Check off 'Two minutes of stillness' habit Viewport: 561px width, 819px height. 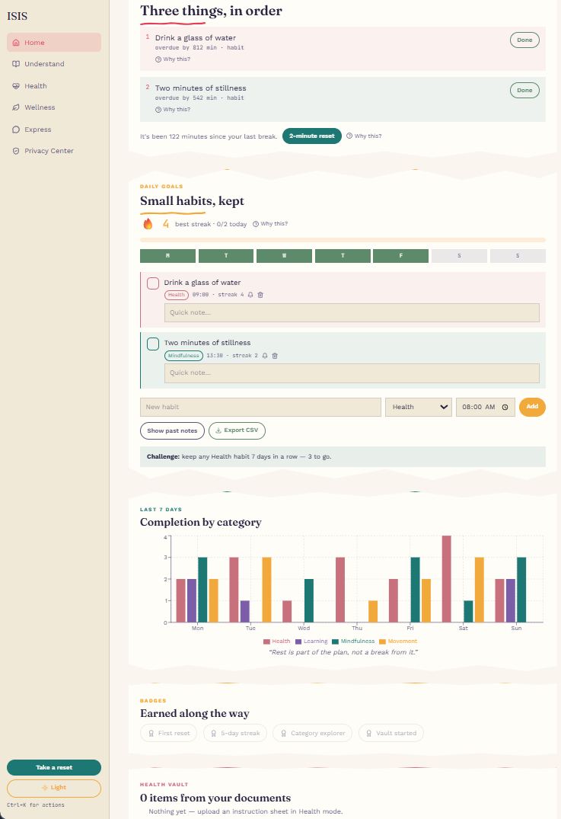coord(153,344)
